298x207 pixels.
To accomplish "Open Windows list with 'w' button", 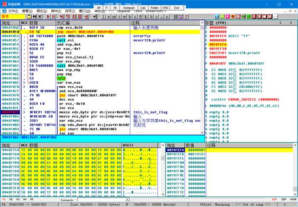I will coord(124,17).
